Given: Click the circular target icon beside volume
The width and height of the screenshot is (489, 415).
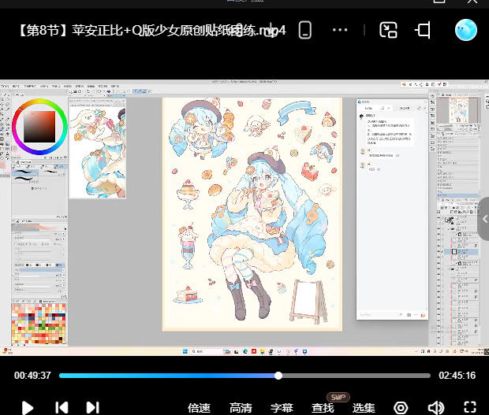Looking at the screenshot, I should [x=401, y=408].
